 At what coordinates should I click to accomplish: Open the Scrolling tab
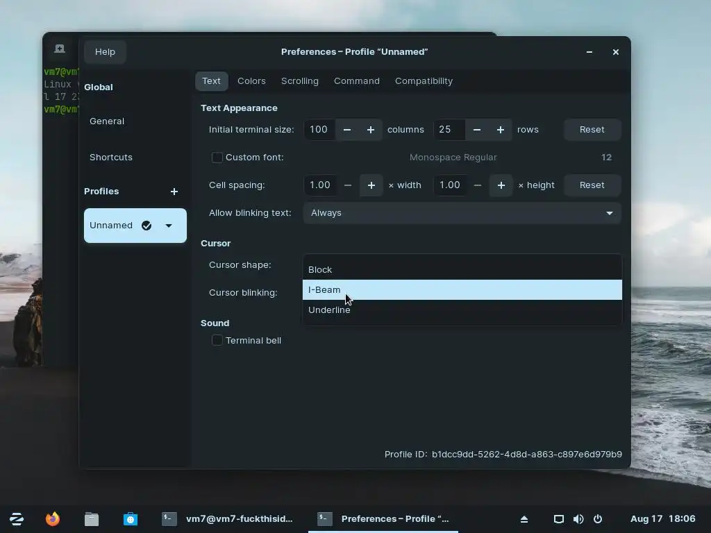point(300,81)
